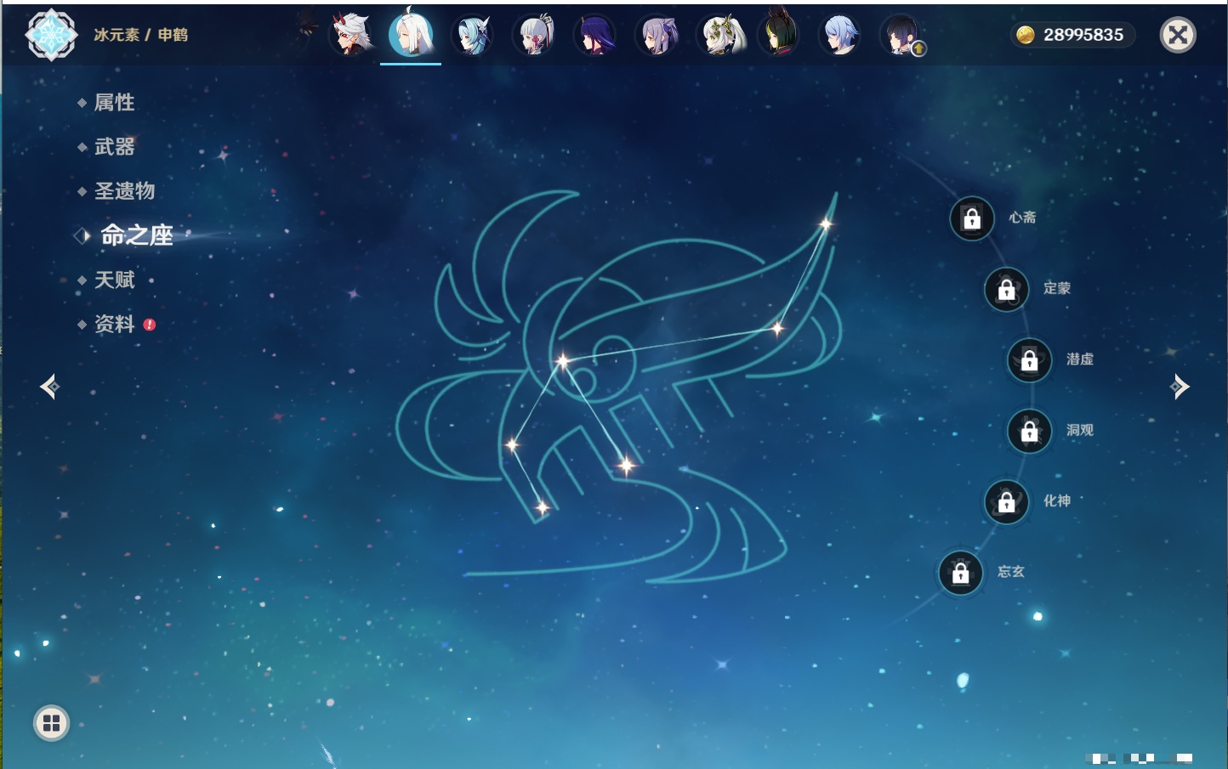Viewport: 1228px width, 769px height.
Task: Open the locked 洞观 constellation node
Action: [x=1030, y=432]
